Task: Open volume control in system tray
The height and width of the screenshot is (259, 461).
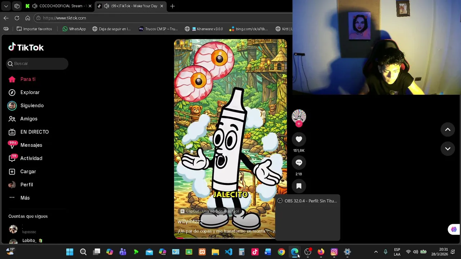Action: pyautogui.click(x=416, y=252)
